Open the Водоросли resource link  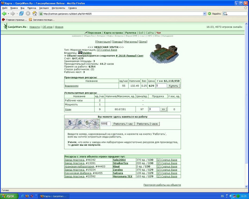pos(71,86)
